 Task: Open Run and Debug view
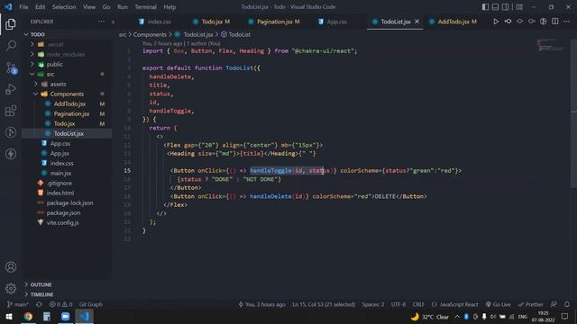(x=11, y=89)
